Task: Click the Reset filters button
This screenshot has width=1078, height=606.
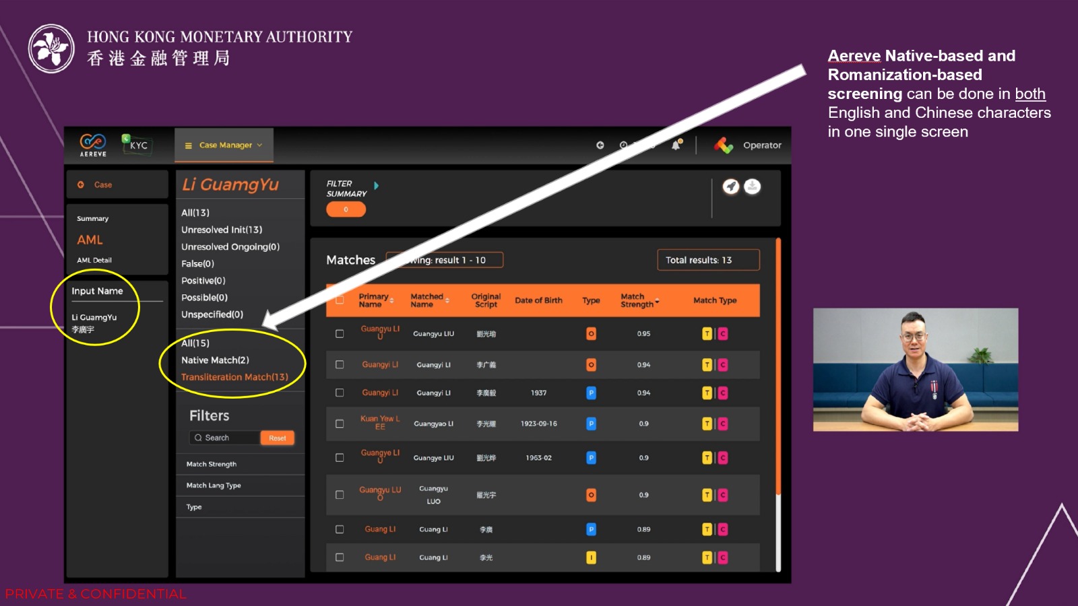Action: pos(278,438)
